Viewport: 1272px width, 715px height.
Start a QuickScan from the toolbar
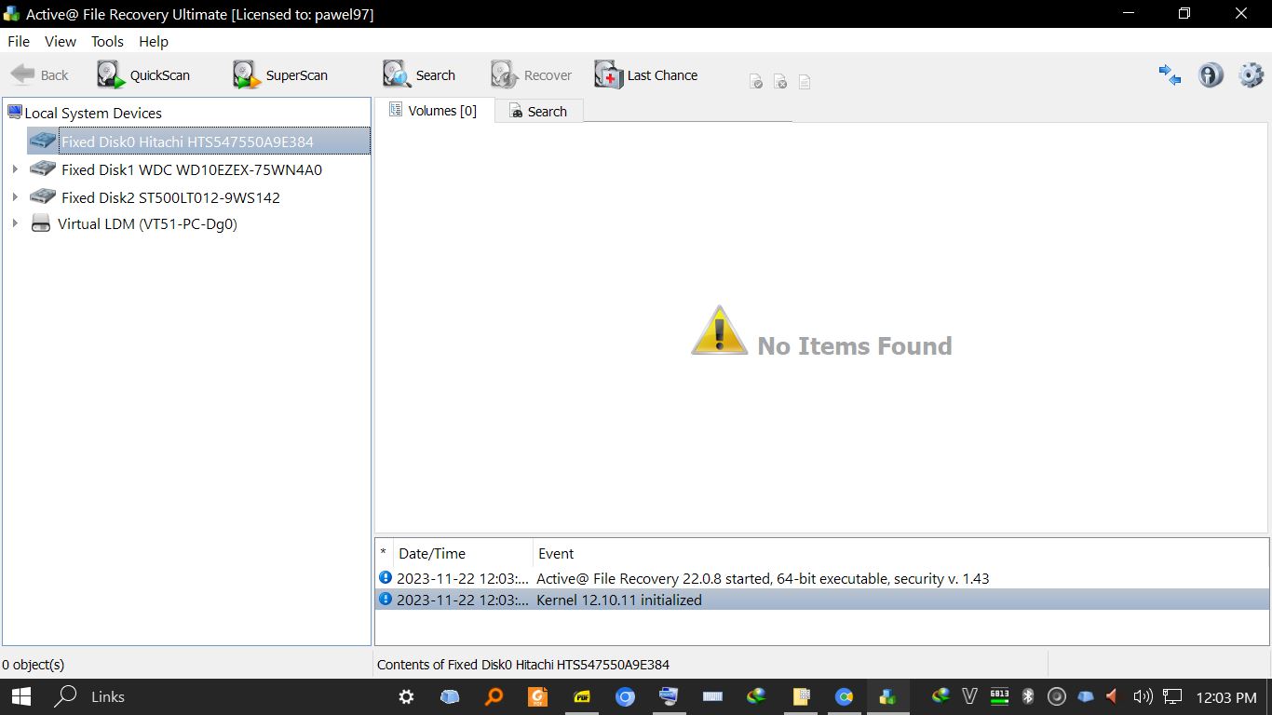pyautogui.click(x=143, y=75)
